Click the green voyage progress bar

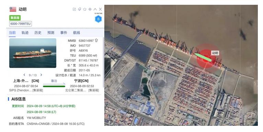[54, 87]
